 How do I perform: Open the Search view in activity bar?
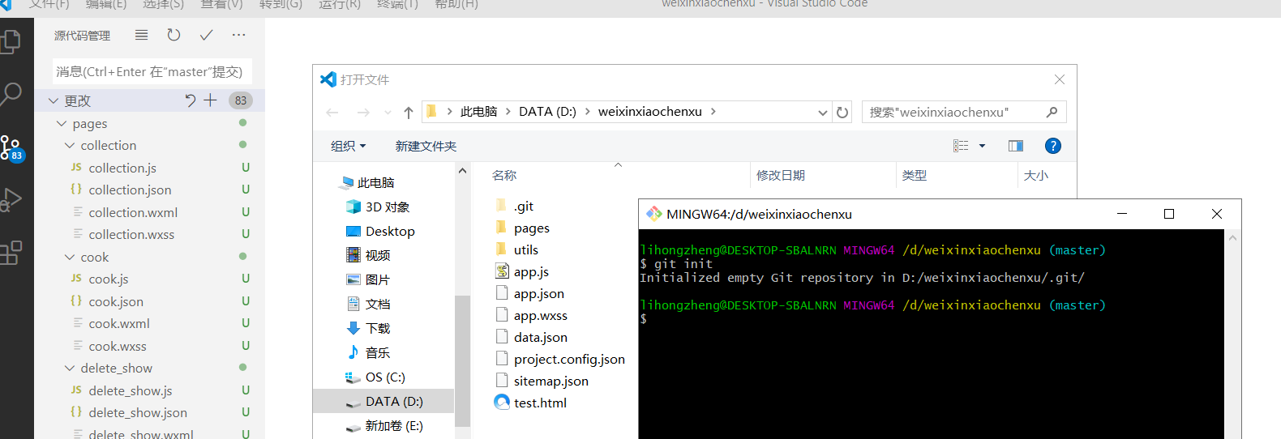pos(11,94)
